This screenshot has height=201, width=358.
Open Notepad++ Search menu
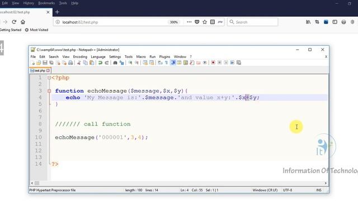point(54,57)
